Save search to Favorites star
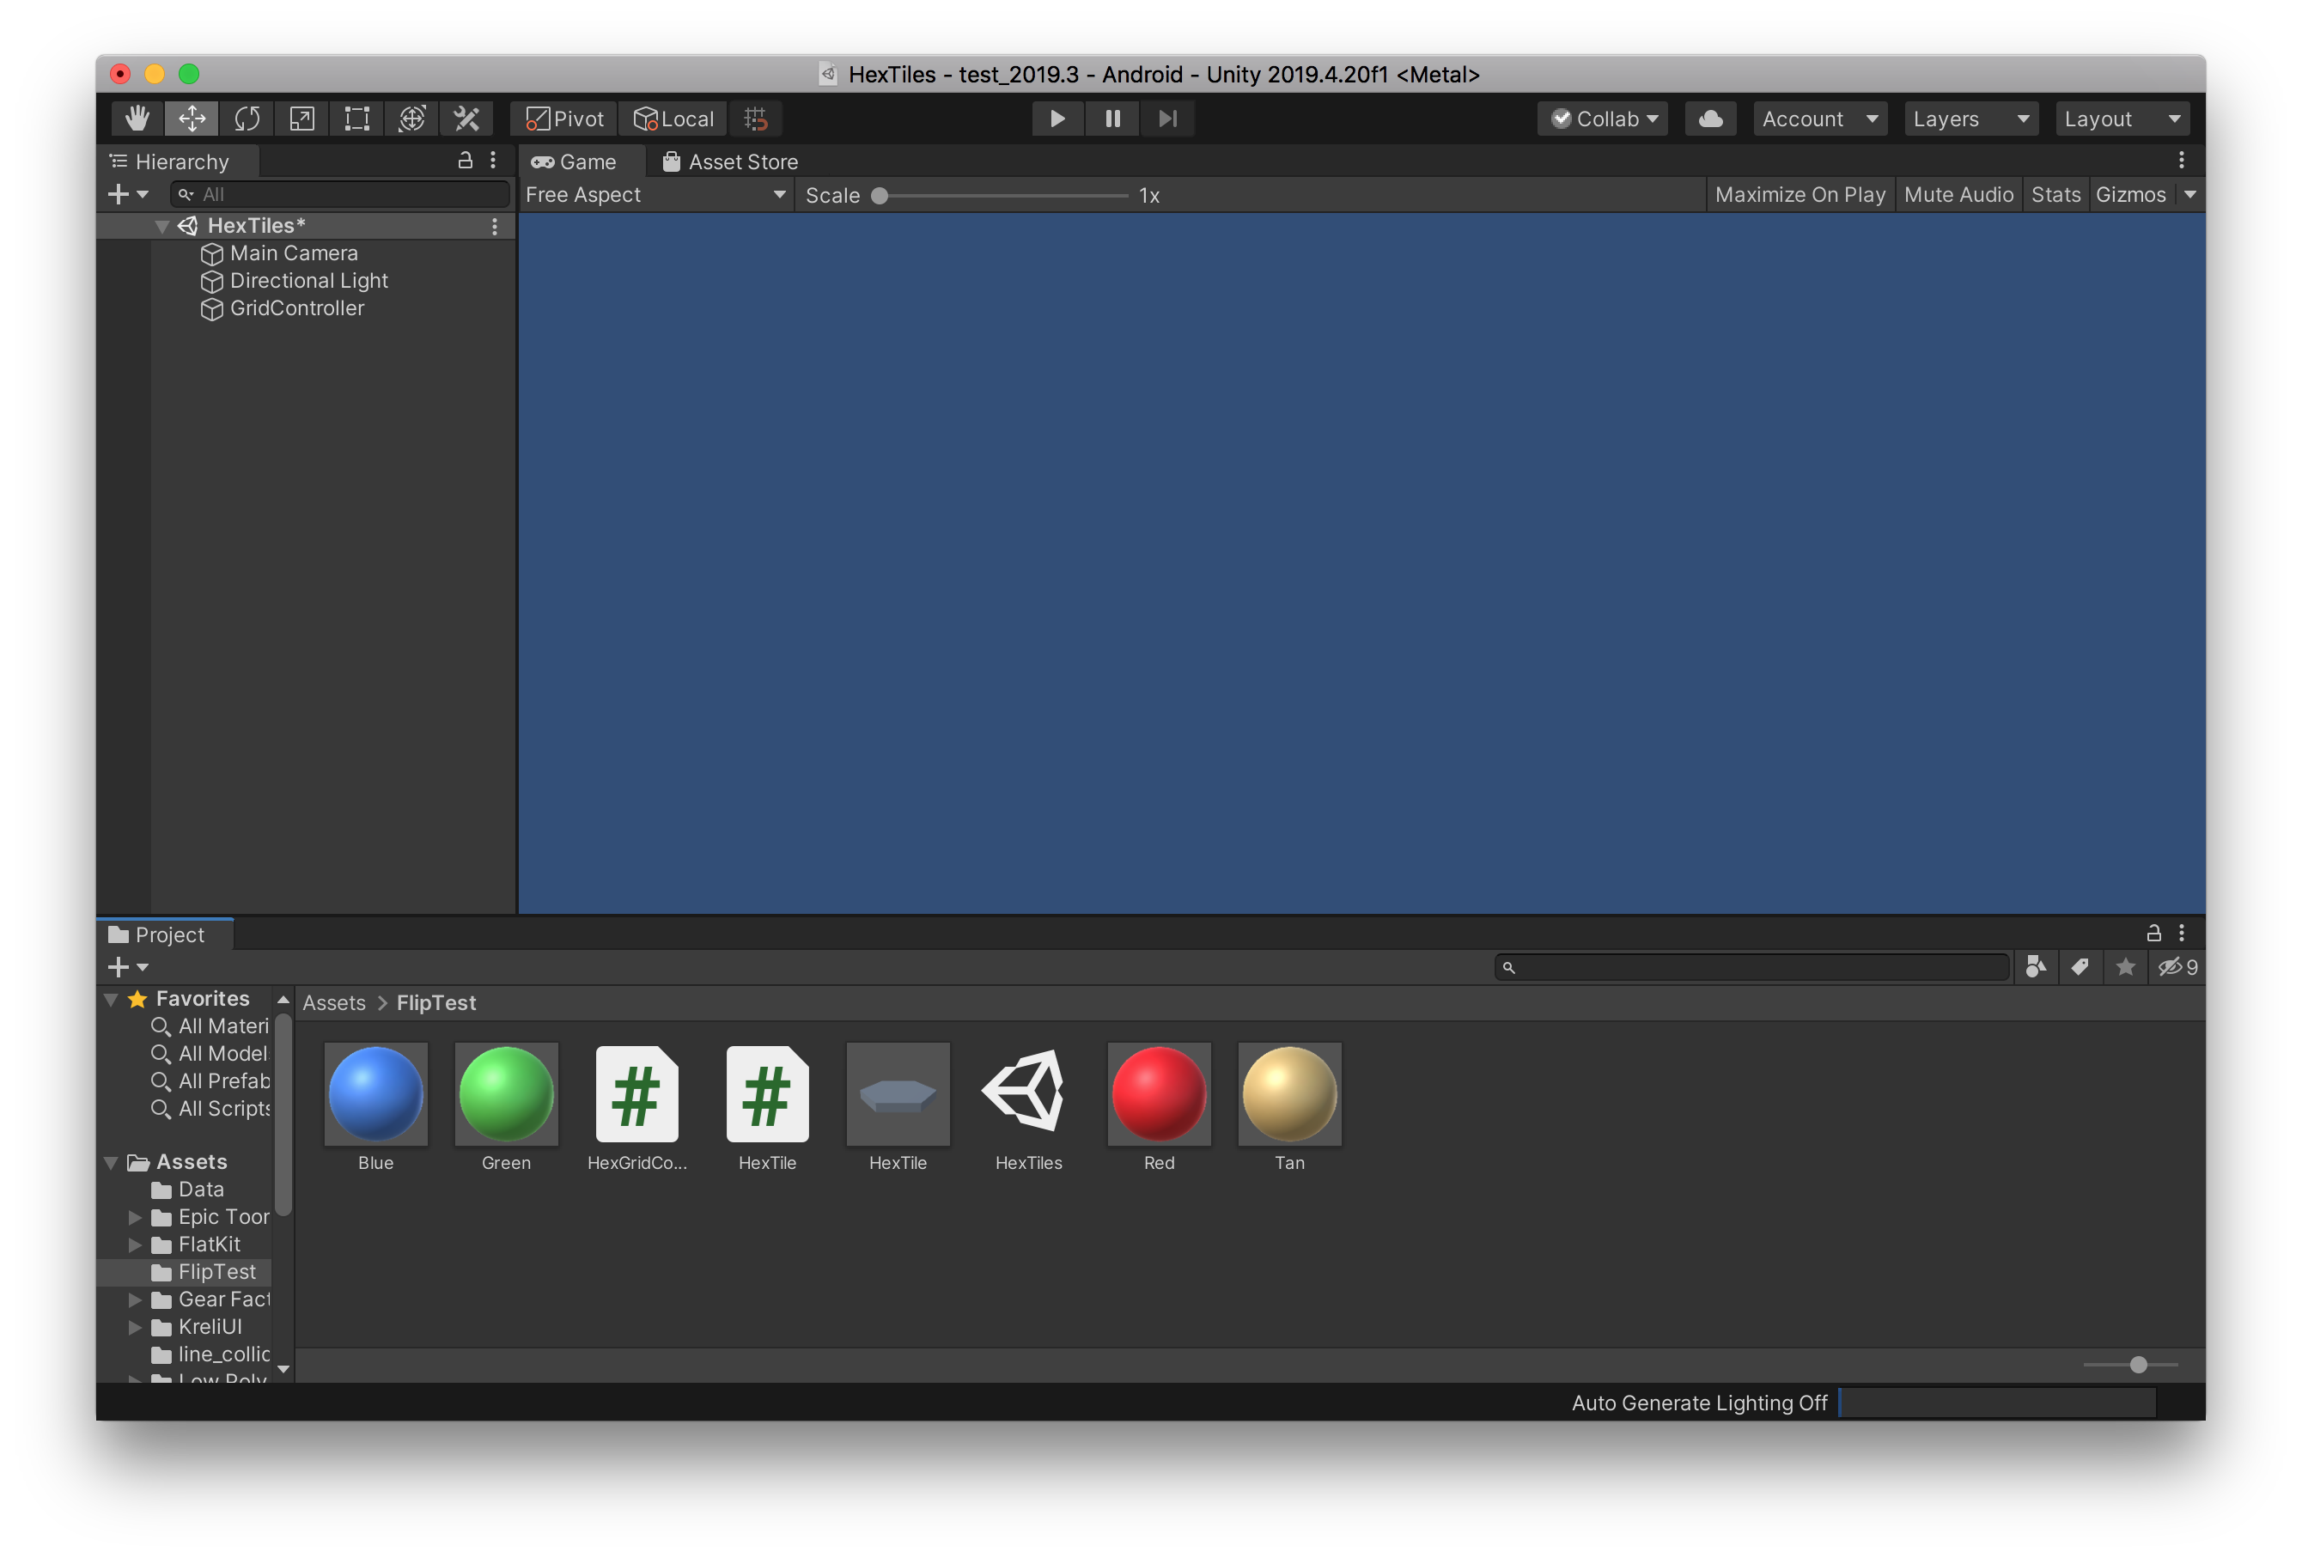This screenshot has height=1558, width=2302. click(x=2126, y=967)
